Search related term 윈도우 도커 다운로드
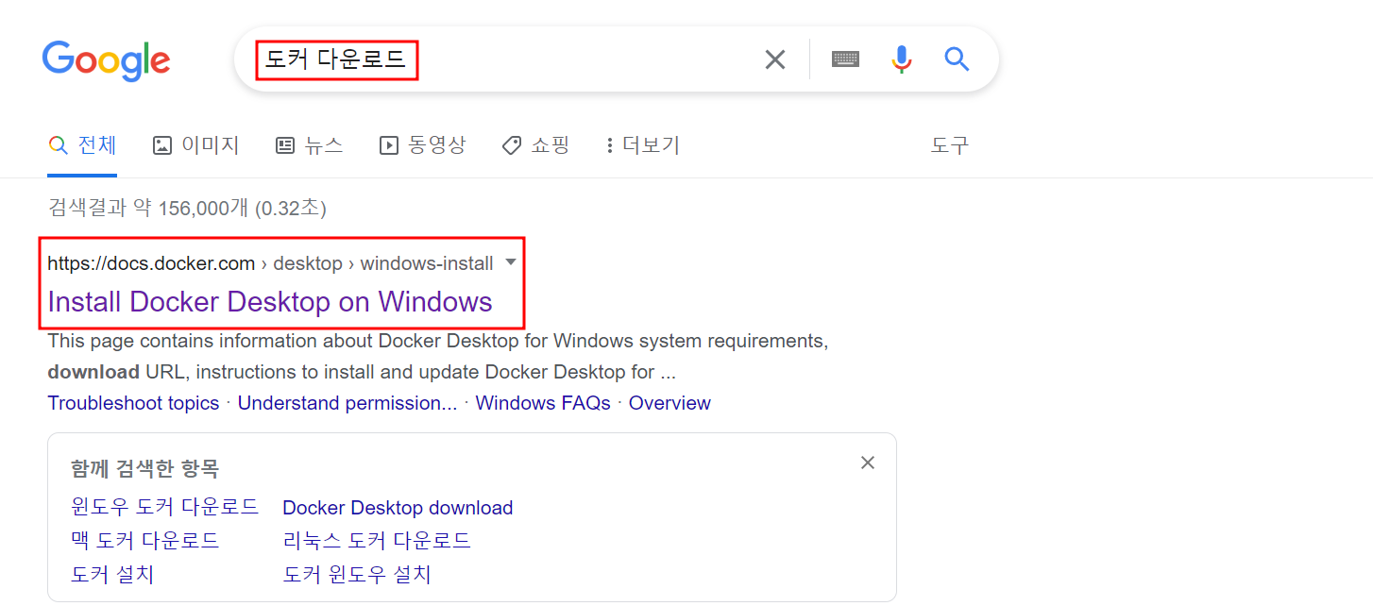The height and width of the screenshot is (606, 1373). tap(164, 507)
